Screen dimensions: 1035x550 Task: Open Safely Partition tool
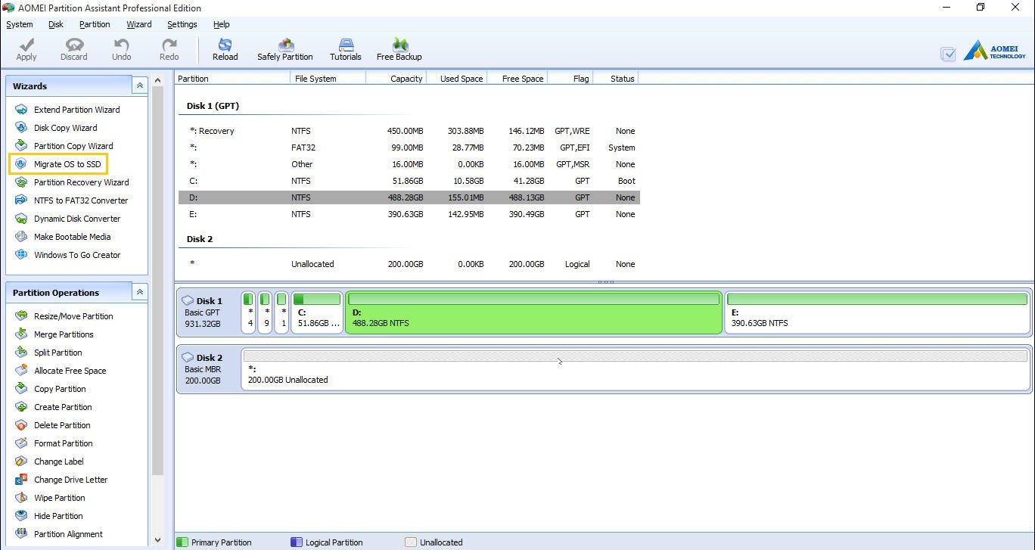pos(284,50)
